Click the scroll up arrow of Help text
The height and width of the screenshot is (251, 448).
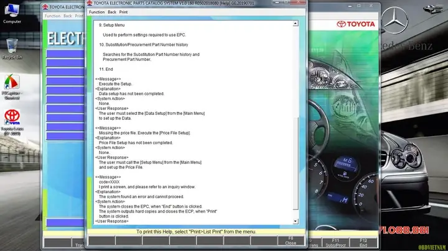pos(296,24)
